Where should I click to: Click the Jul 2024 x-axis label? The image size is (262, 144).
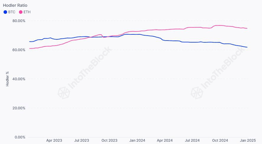[x=192, y=140]
